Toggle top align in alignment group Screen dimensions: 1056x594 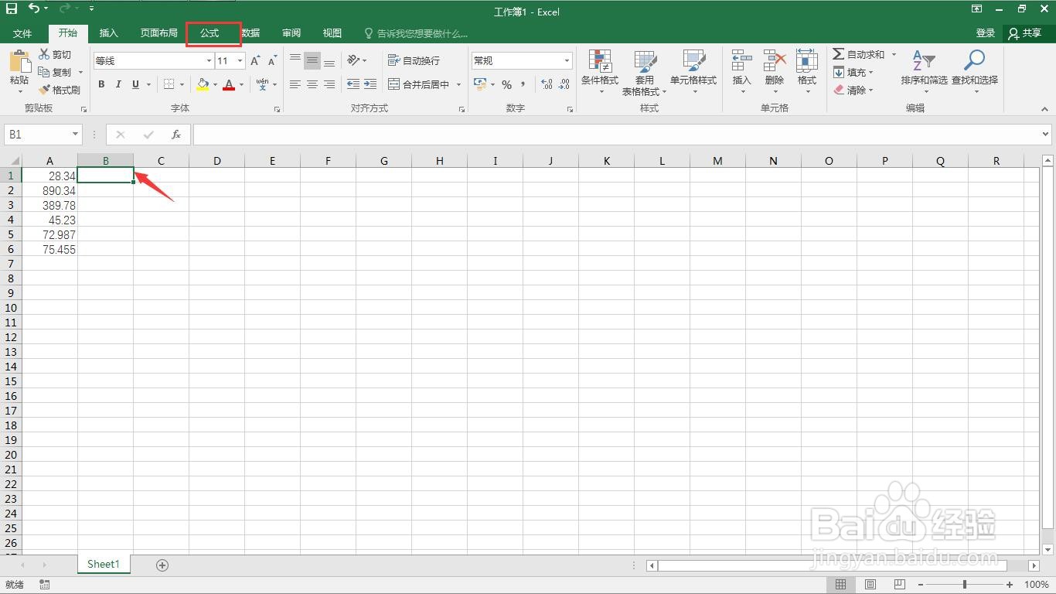295,60
